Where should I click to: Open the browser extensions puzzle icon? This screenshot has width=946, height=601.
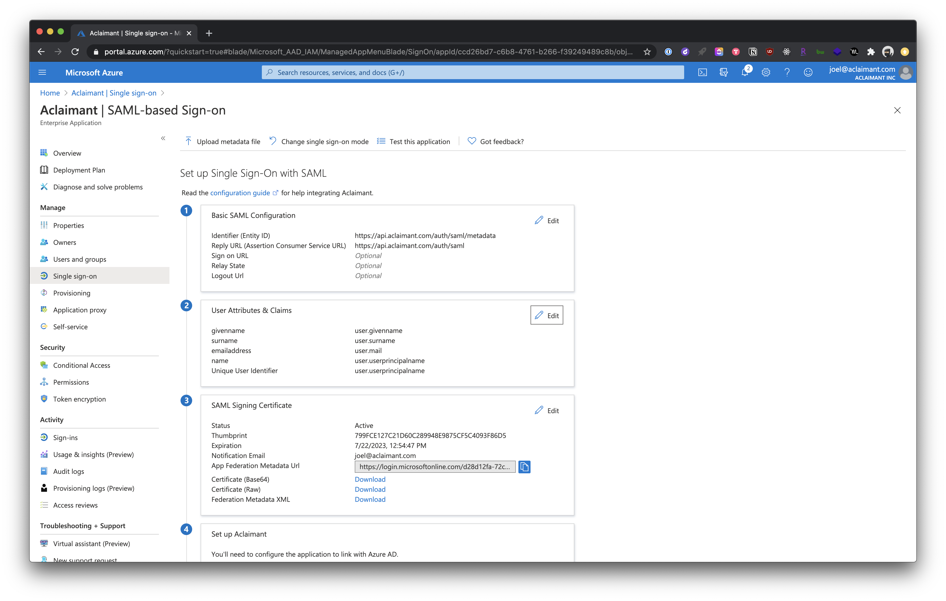[x=871, y=52]
